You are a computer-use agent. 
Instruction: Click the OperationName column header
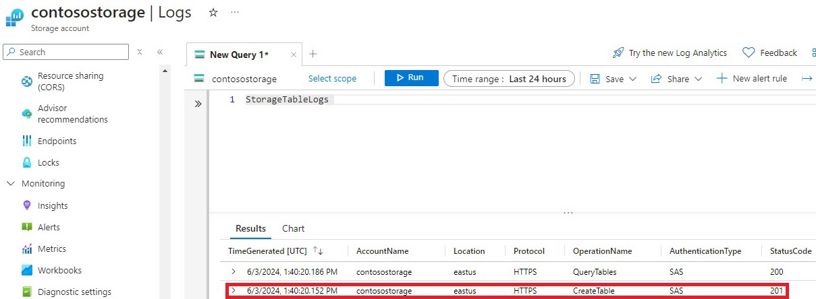point(603,251)
